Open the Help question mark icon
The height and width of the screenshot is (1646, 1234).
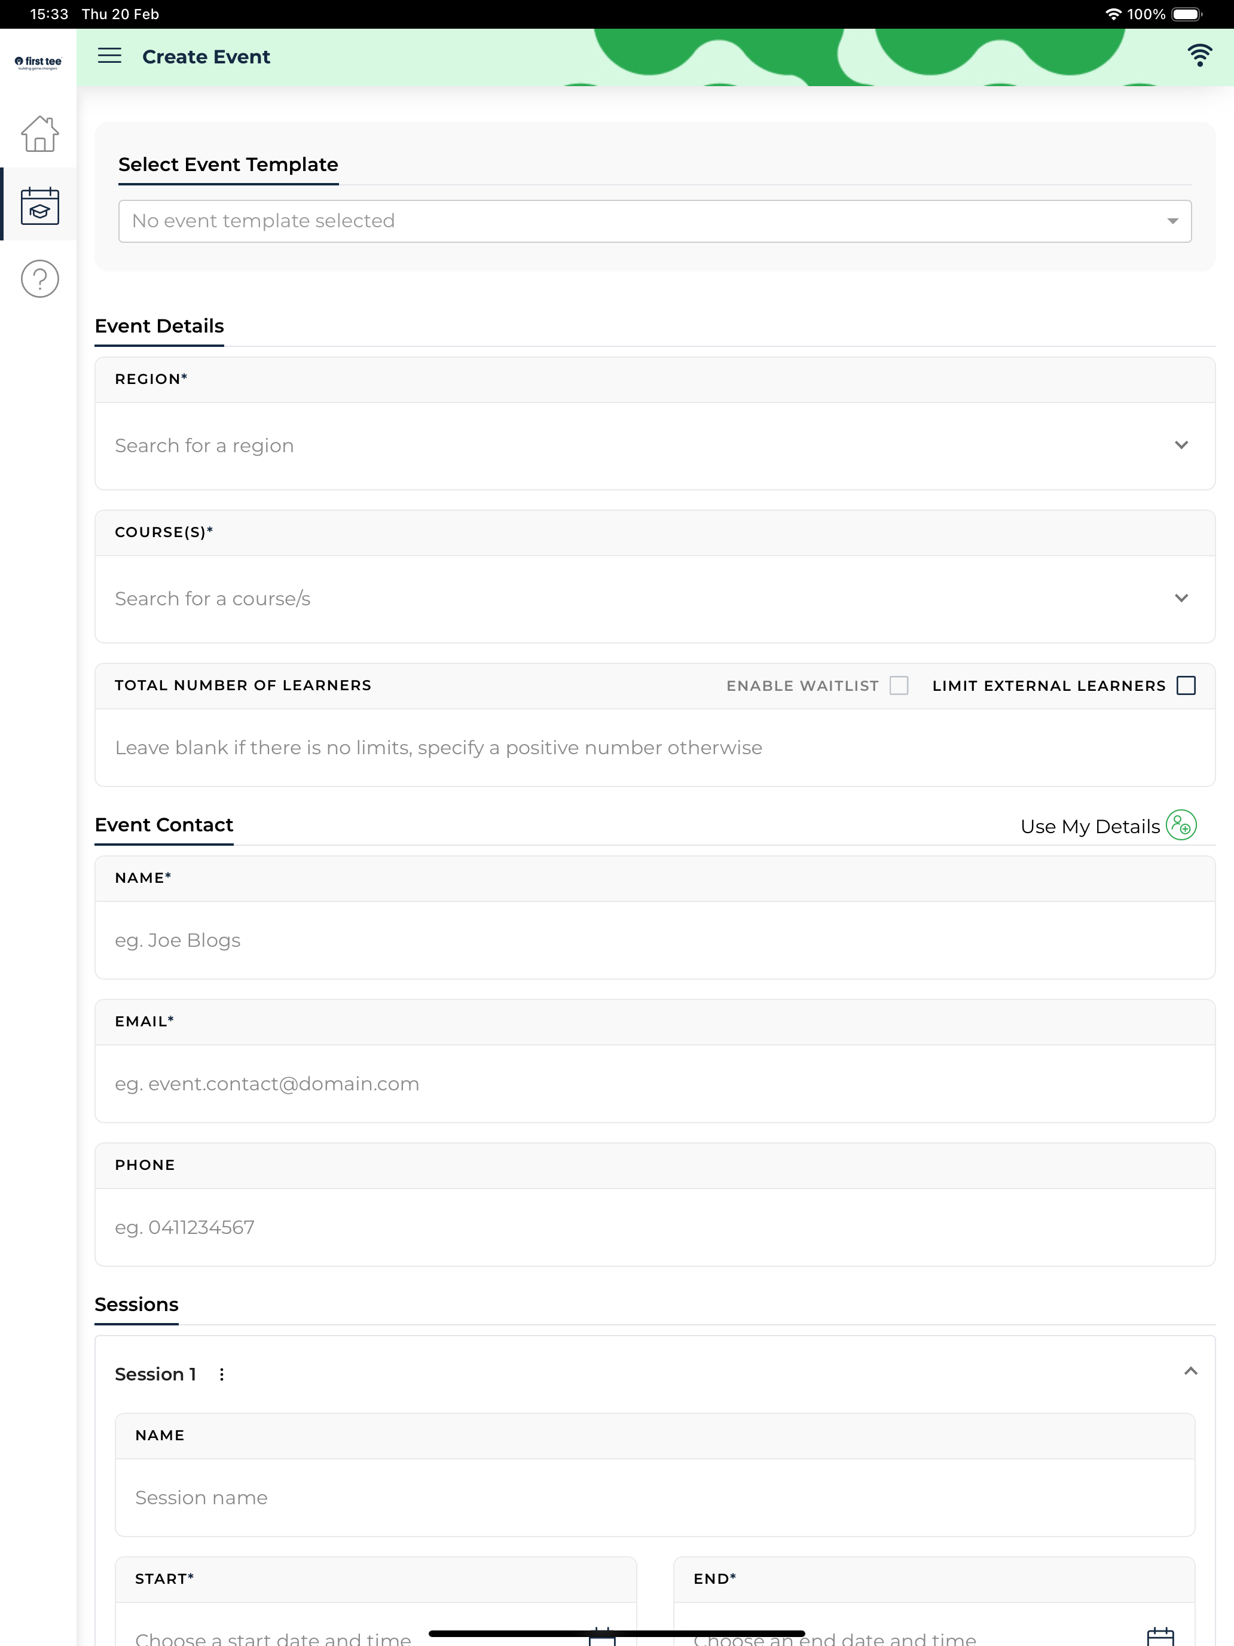pyautogui.click(x=39, y=279)
